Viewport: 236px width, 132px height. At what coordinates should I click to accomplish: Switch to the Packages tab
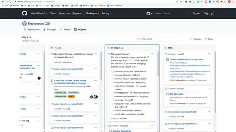click(50, 30)
